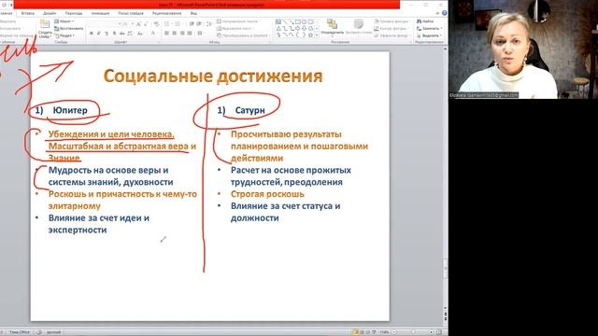This screenshot has width=598, height=336.
Task: Click the webcam video of presenter
Action: click(x=523, y=49)
